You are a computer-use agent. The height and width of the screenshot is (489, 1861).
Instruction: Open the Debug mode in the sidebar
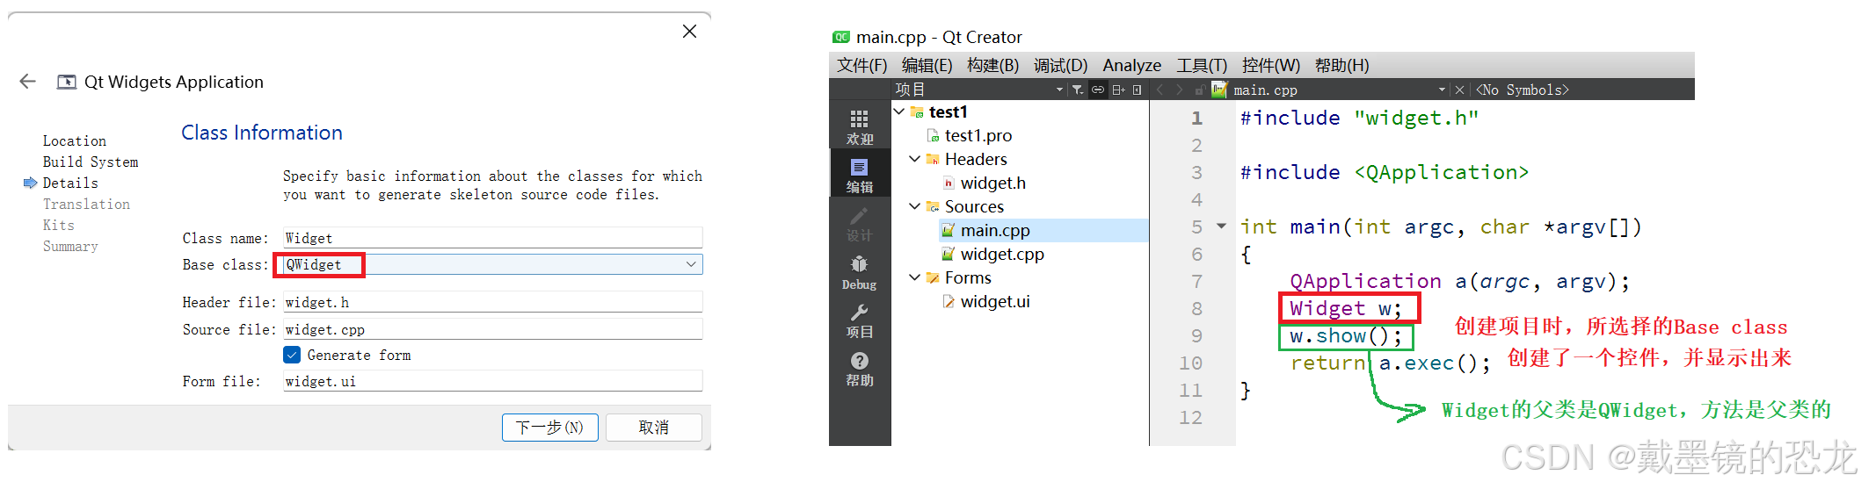860,272
